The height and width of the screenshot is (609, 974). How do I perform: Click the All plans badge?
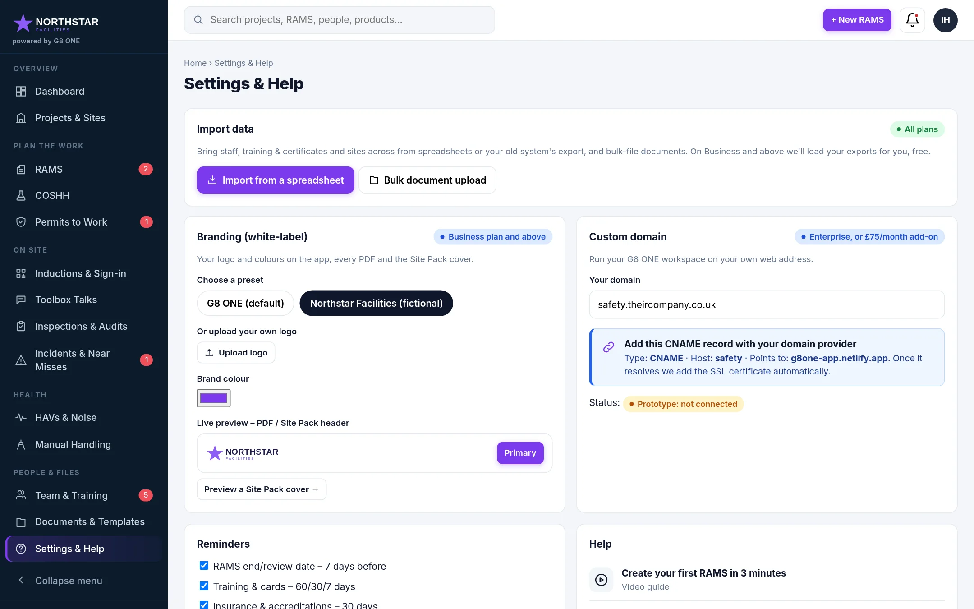pos(917,129)
